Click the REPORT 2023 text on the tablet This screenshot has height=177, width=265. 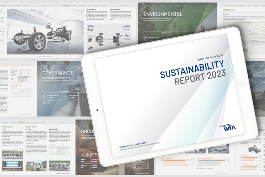click(200, 77)
